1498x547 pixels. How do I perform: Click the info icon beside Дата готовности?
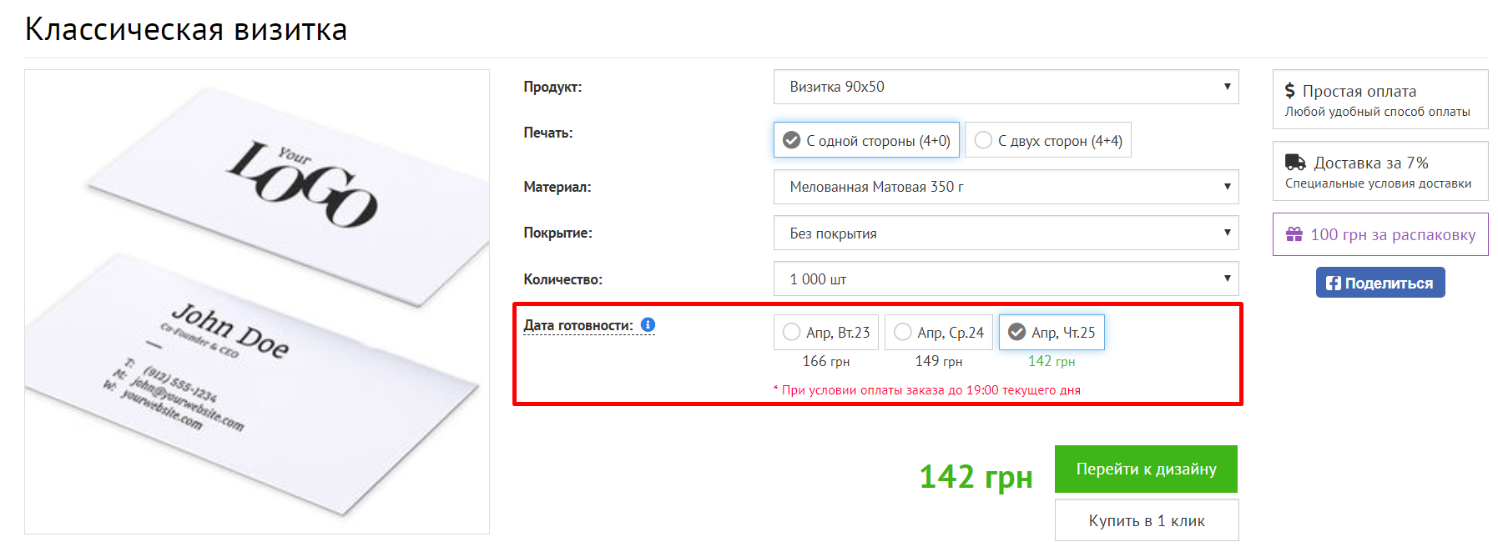tap(648, 325)
